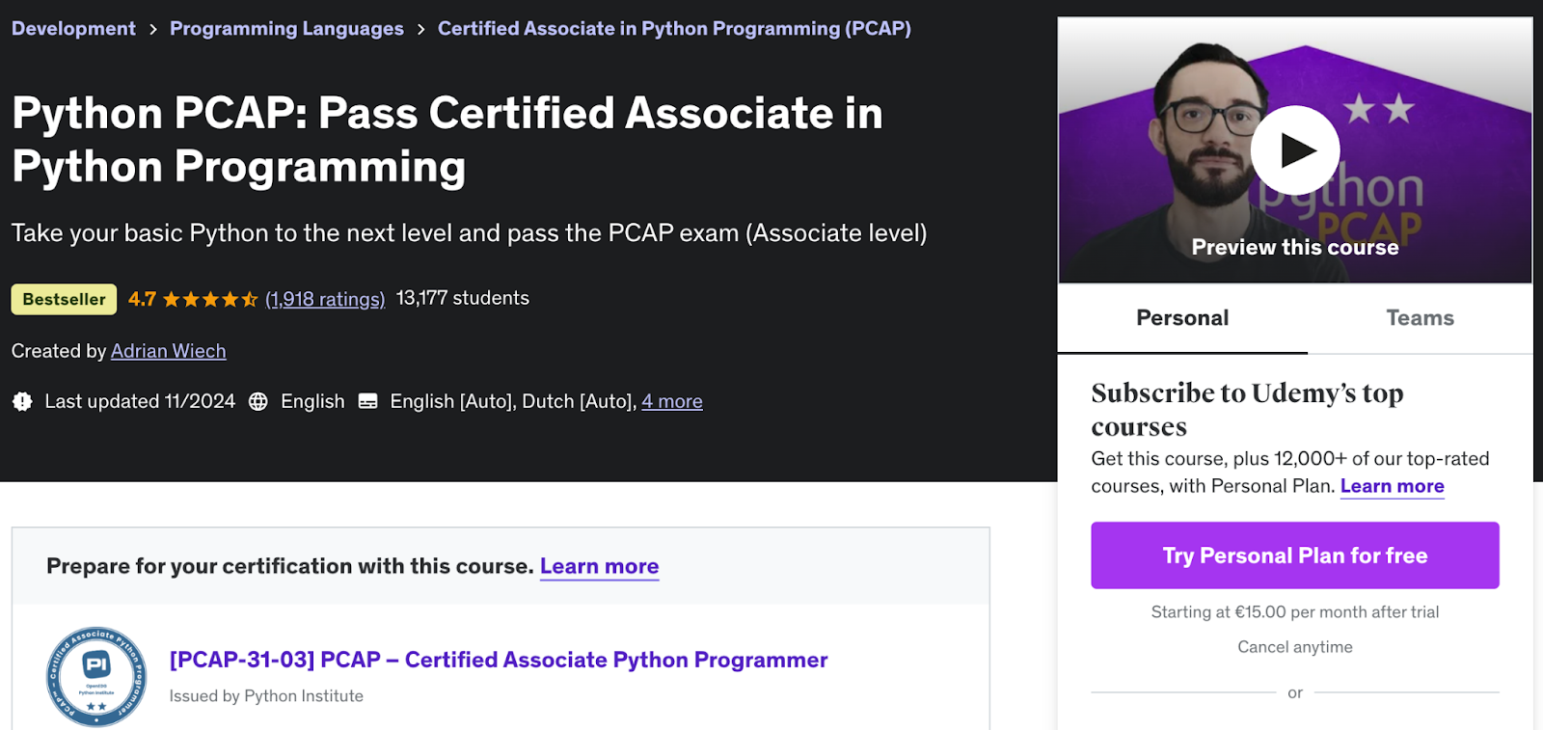Play the course preview video
Image resolution: width=1543 pixels, height=730 pixels.
click(x=1295, y=150)
